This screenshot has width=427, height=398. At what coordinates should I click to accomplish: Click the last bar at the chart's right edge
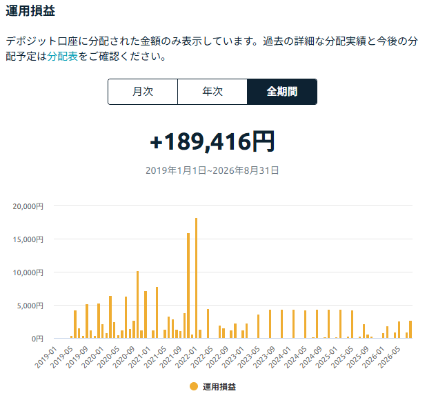(410, 330)
